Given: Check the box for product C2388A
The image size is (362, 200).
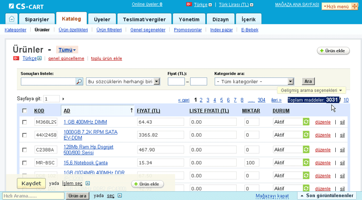Looking at the screenshot, I should tap(24, 150).
